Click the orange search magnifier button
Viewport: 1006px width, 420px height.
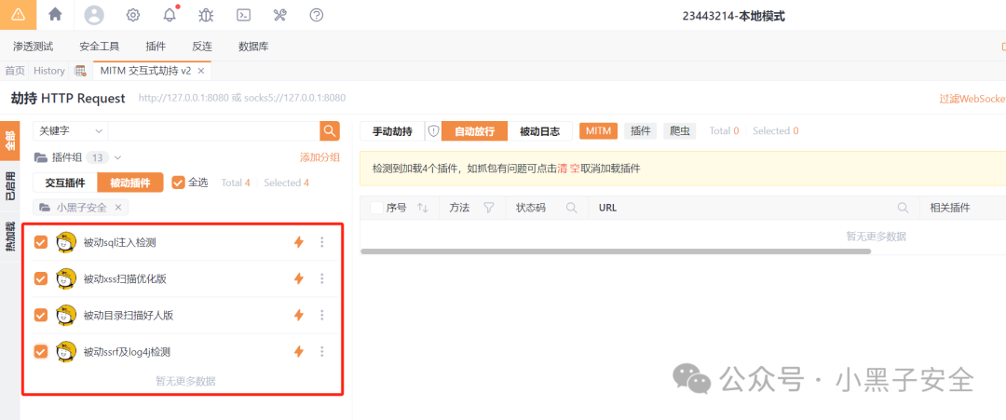(x=330, y=130)
